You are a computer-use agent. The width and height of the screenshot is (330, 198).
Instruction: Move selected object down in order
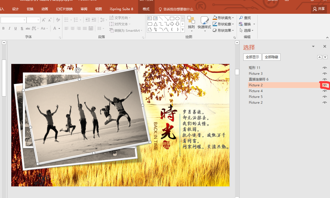coord(325,57)
